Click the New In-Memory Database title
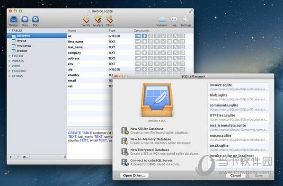The image size is (283, 186). tap(150, 139)
